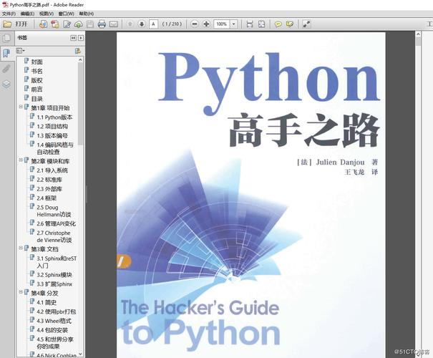Select the 书名 bookmark

coord(37,71)
